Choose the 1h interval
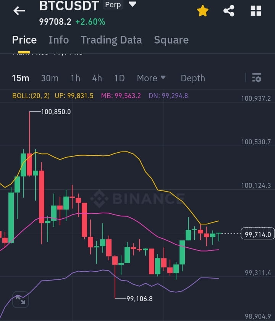275x321 pixels. point(75,78)
